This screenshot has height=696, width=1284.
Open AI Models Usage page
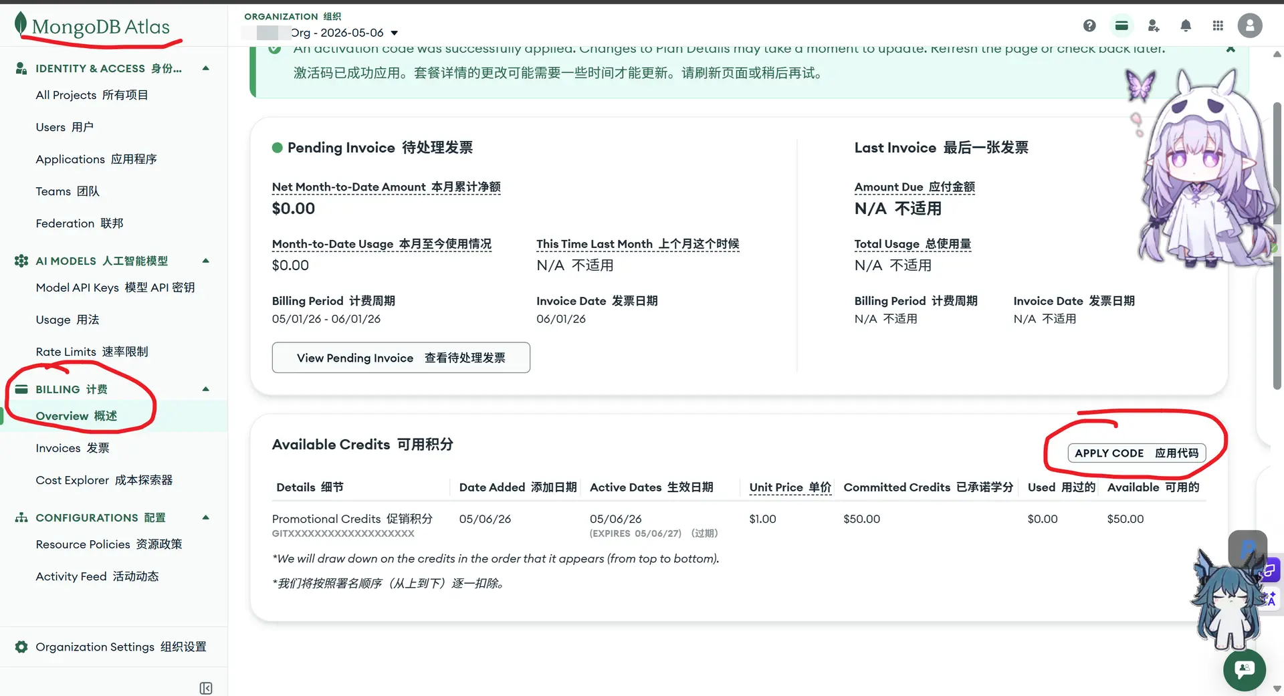point(68,320)
